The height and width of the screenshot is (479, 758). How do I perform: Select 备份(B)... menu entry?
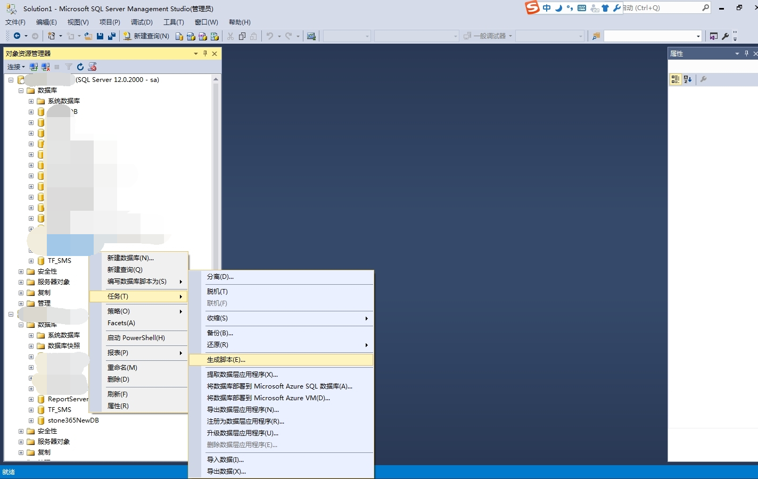tap(281, 333)
